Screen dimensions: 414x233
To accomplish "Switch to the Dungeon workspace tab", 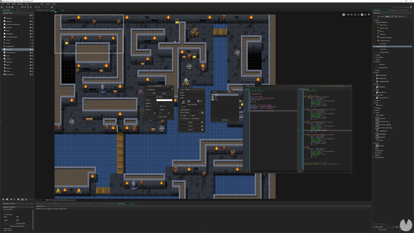I will [52, 10].
